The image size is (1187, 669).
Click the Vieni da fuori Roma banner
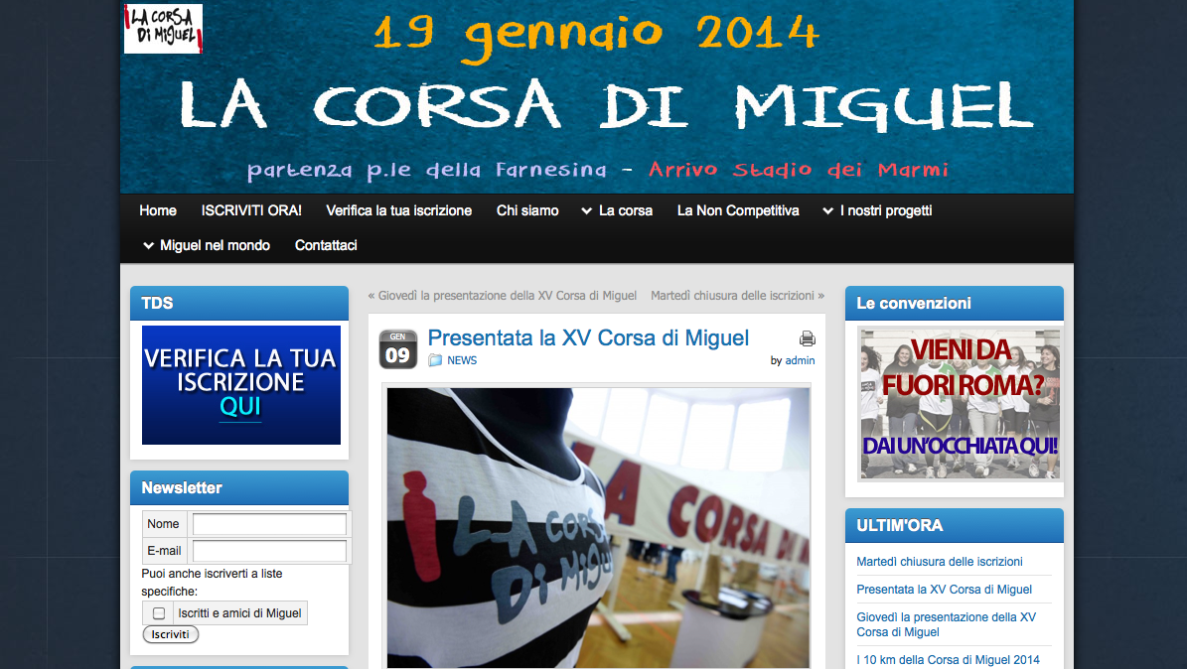(960, 404)
